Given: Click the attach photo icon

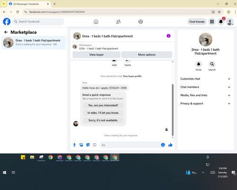Looking at the screenshot, I should (x=81, y=145).
